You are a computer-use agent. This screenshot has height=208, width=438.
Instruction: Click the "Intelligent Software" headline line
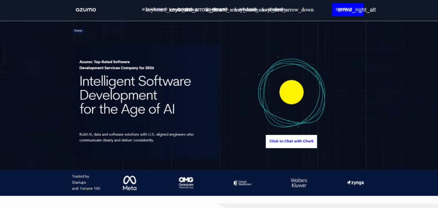coord(135,81)
